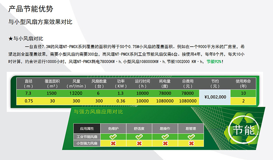
Task: Click the 与强力风扇应用对比 heading
Action: pyautogui.click(x=98, y=112)
